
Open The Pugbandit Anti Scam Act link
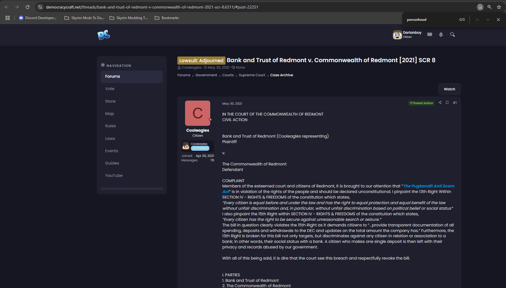429,186
